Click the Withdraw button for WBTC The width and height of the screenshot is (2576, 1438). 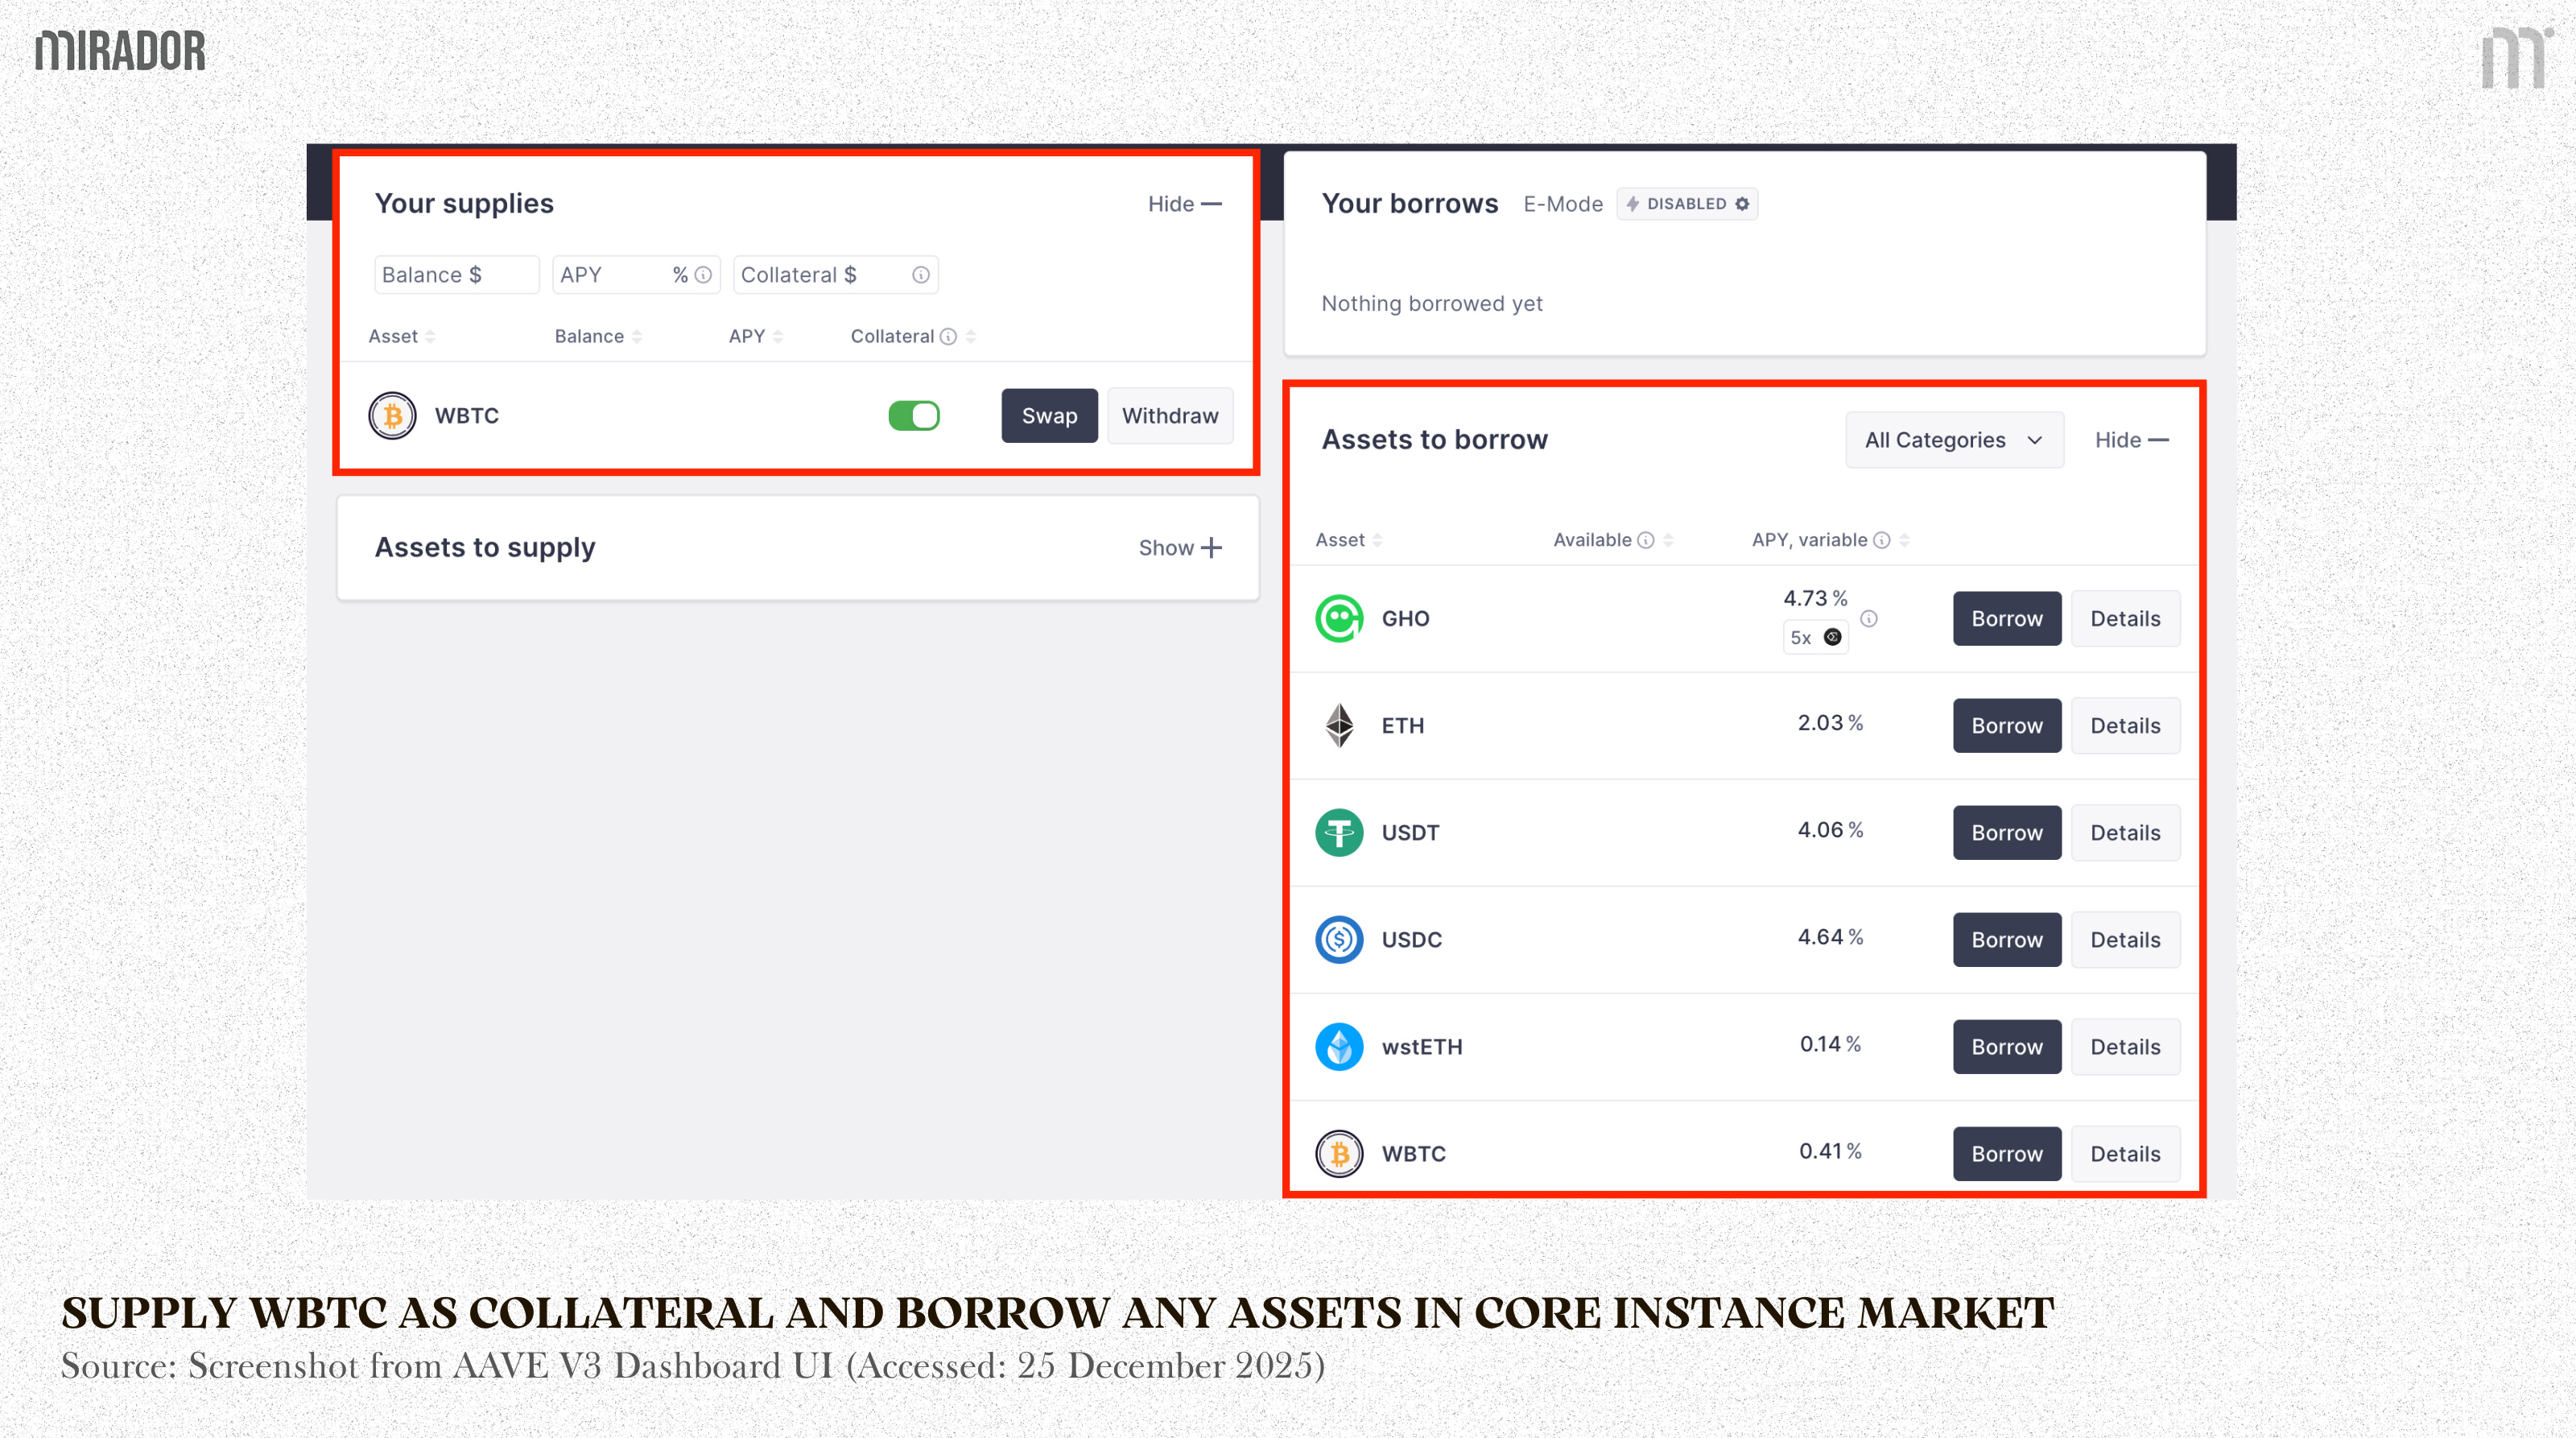coord(1169,415)
